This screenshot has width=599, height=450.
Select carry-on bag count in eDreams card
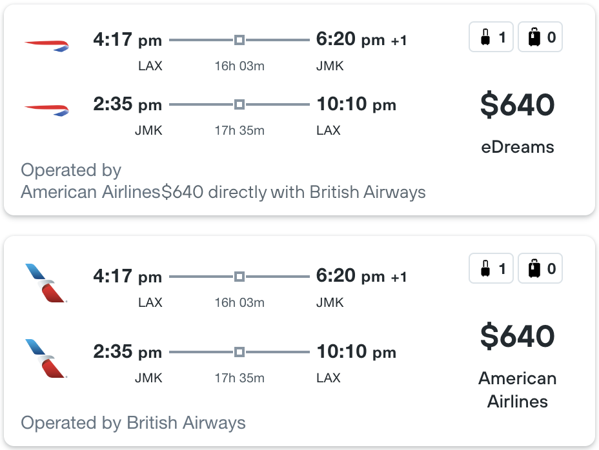coord(491,37)
